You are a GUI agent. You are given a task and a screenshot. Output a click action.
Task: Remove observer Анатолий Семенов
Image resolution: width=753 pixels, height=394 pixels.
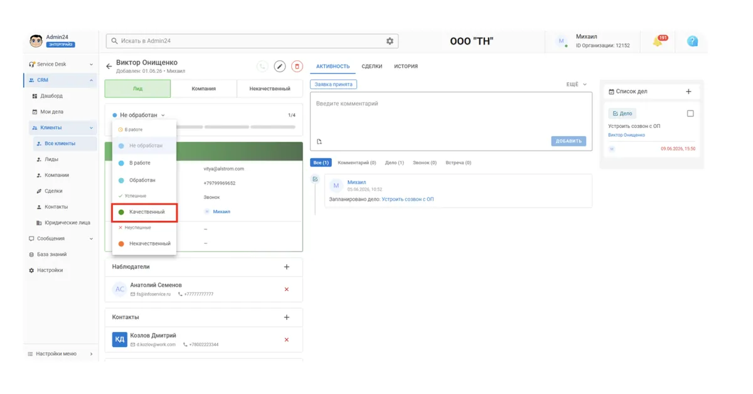[287, 289]
